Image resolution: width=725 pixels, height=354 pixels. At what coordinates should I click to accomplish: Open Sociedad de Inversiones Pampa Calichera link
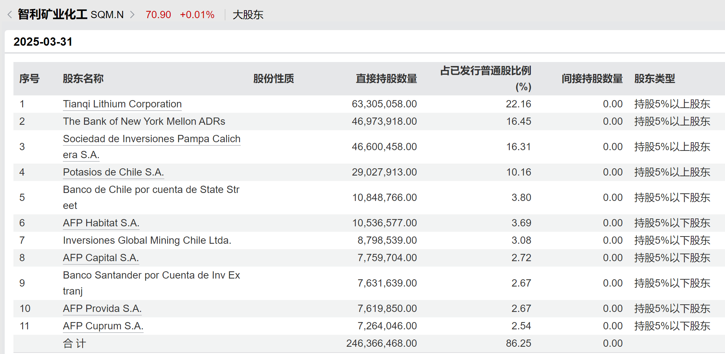(x=152, y=139)
